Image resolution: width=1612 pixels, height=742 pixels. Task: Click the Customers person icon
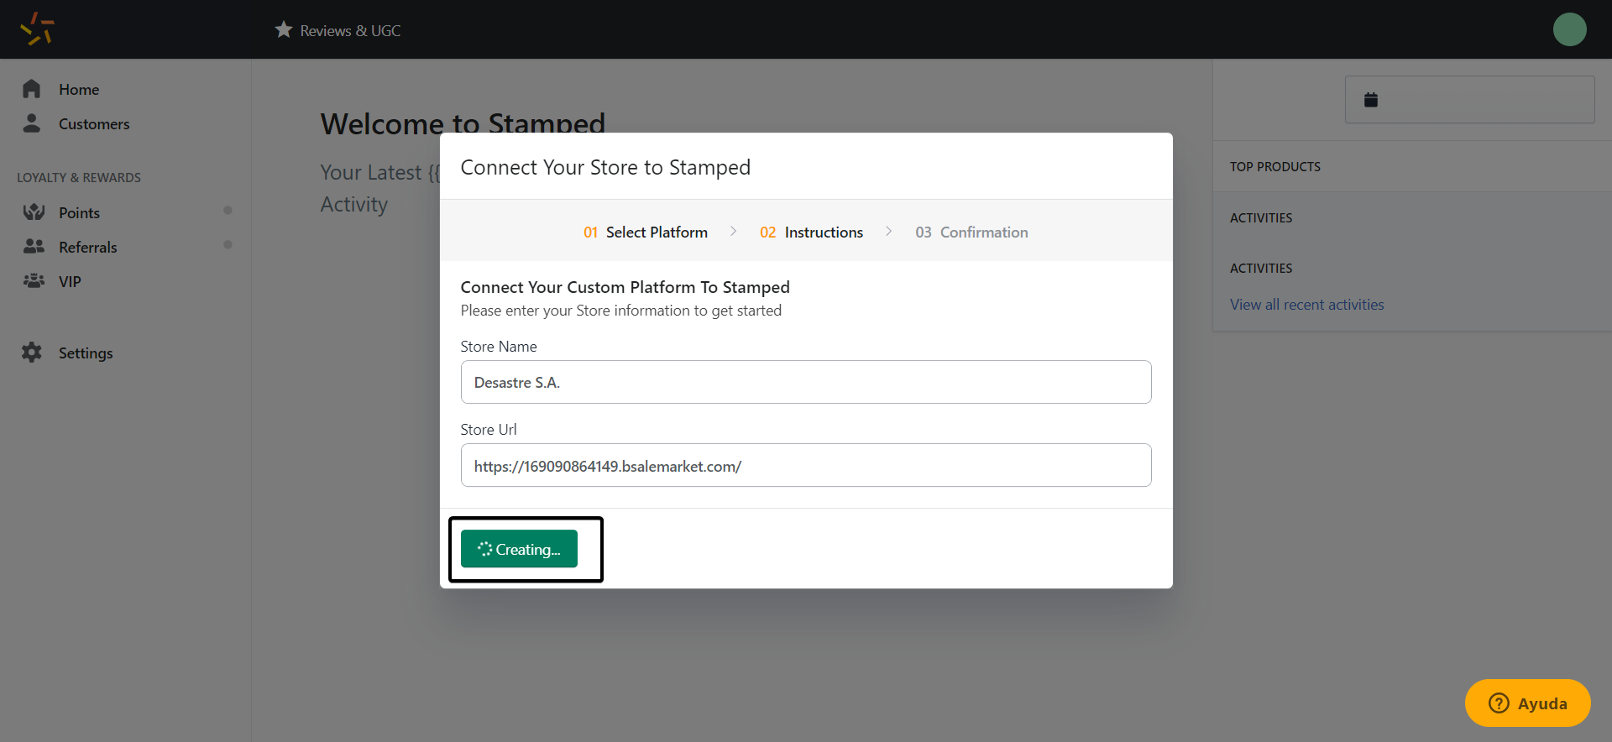pyautogui.click(x=32, y=123)
